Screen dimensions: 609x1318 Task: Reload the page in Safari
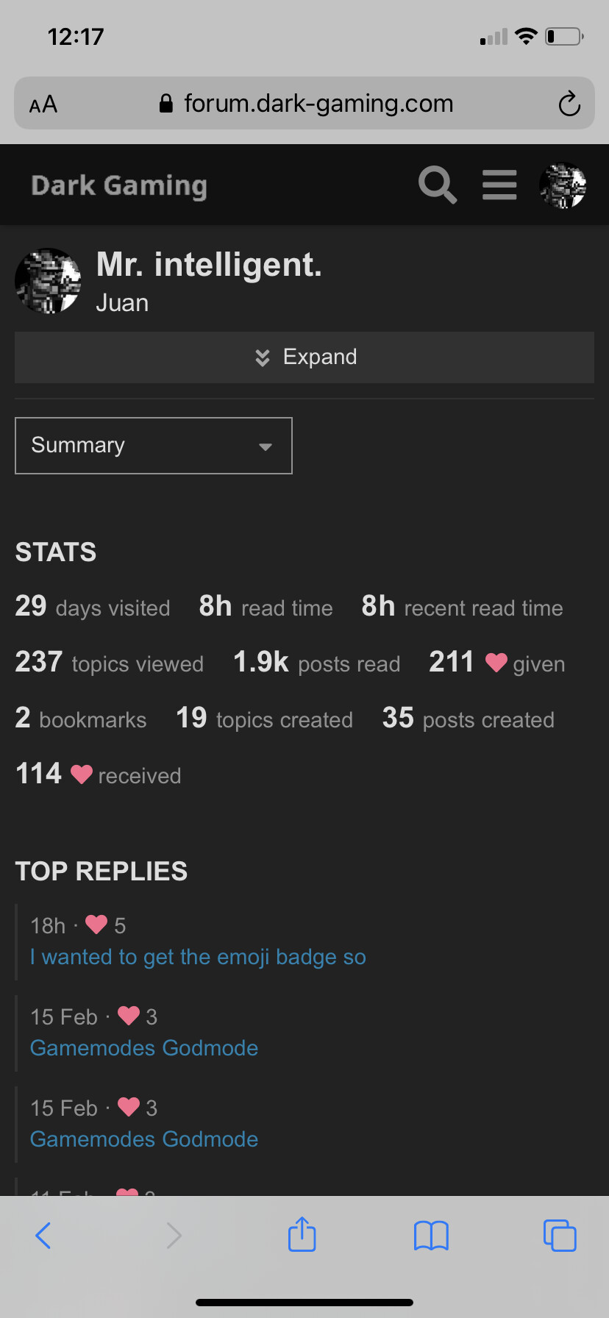pyautogui.click(x=569, y=104)
